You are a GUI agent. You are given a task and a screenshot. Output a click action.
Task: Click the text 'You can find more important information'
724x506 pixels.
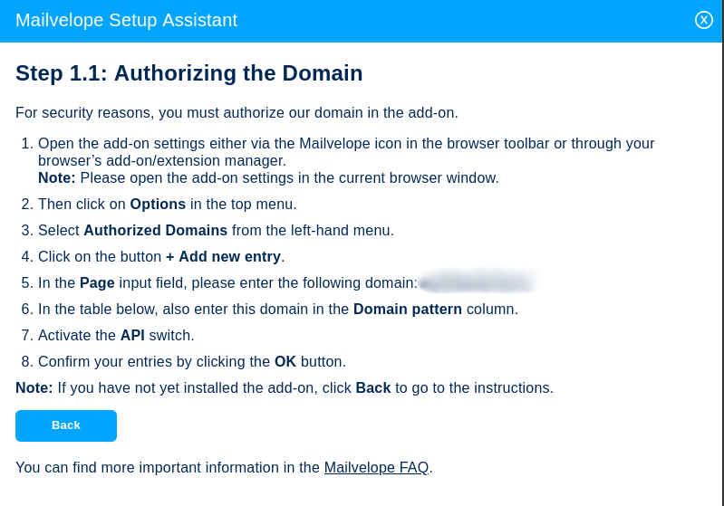pos(168,468)
